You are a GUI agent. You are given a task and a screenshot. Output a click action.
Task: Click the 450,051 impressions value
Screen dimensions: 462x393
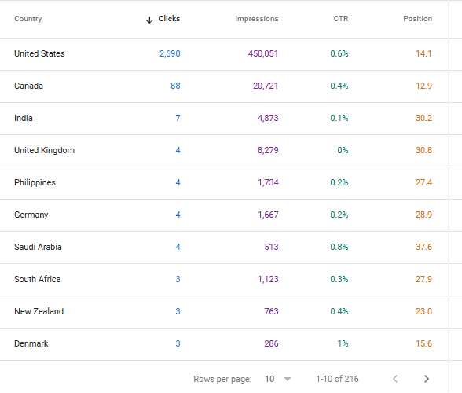click(x=263, y=53)
